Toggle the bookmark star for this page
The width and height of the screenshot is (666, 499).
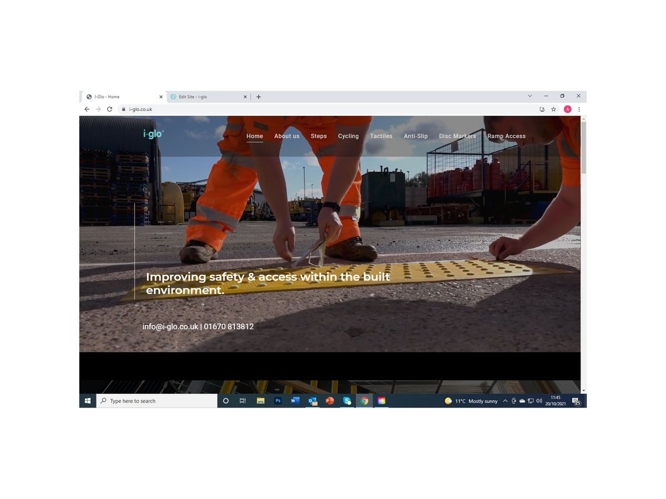(x=553, y=109)
